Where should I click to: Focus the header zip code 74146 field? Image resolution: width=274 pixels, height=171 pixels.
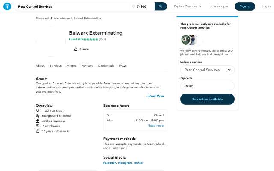pyautogui.click(x=142, y=6)
